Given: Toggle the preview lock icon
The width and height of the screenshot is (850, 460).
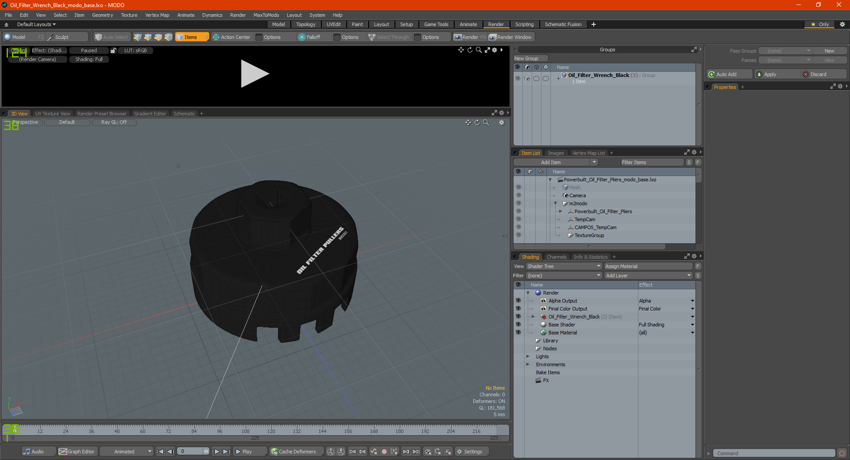Looking at the screenshot, I should (x=113, y=50).
